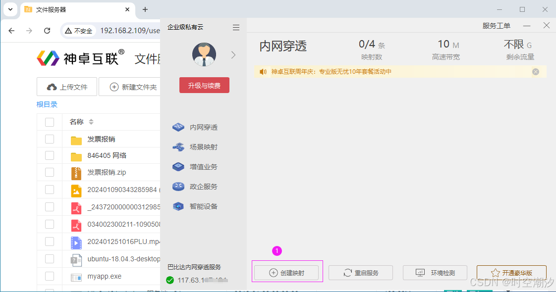Check the box for 846405 网络 folder
The image size is (556, 292).
tap(50, 155)
